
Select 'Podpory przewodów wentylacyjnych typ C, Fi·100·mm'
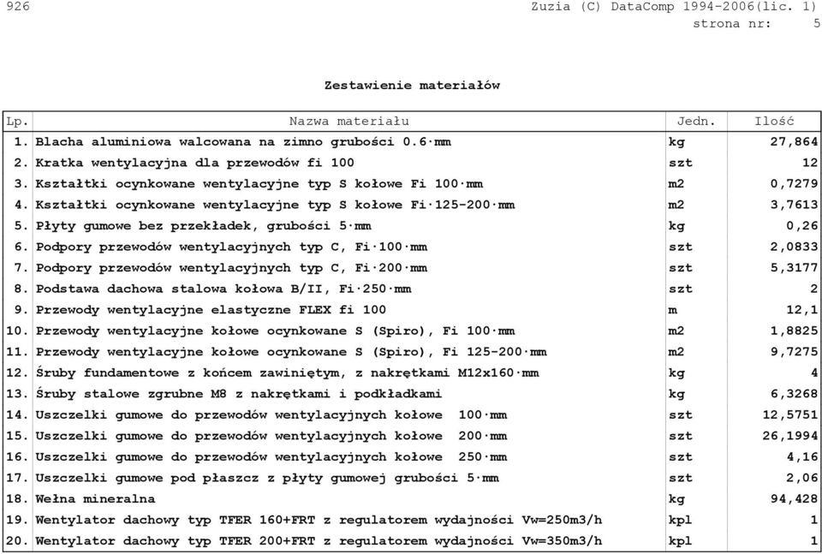[x=231, y=247]
